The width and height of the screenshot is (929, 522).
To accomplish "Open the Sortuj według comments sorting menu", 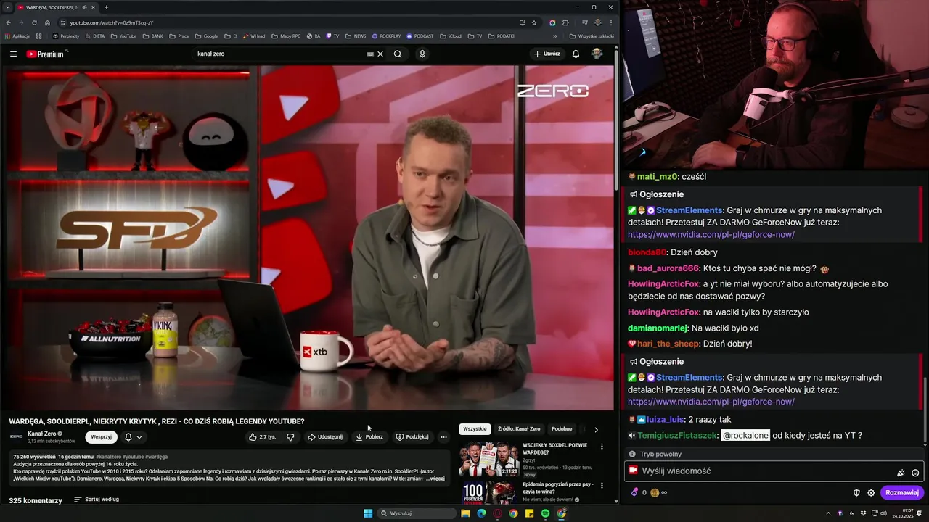I will [x=97, y=500].
